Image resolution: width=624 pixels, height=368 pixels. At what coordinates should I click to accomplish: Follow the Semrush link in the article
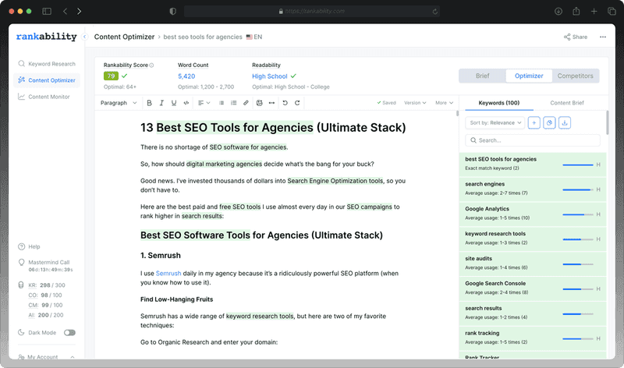tap(168, 274)
